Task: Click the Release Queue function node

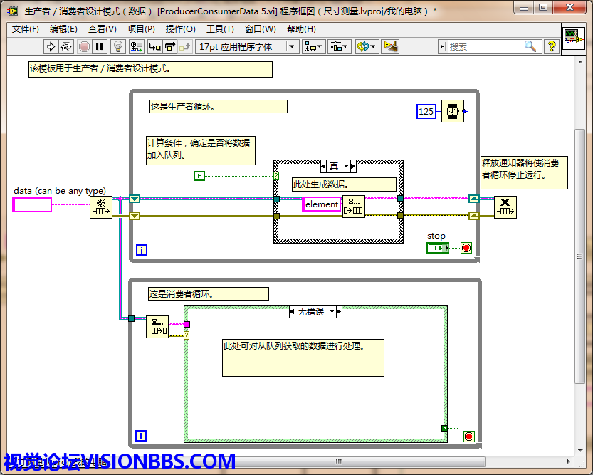Action: tap(505, 207)
